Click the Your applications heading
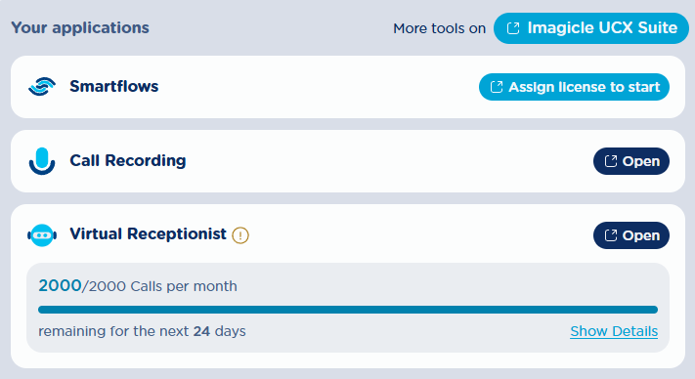Viewport: 695px width, 379px height. click(80, 28)
